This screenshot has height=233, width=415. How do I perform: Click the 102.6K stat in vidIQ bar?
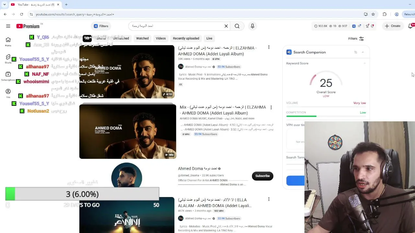321,26
